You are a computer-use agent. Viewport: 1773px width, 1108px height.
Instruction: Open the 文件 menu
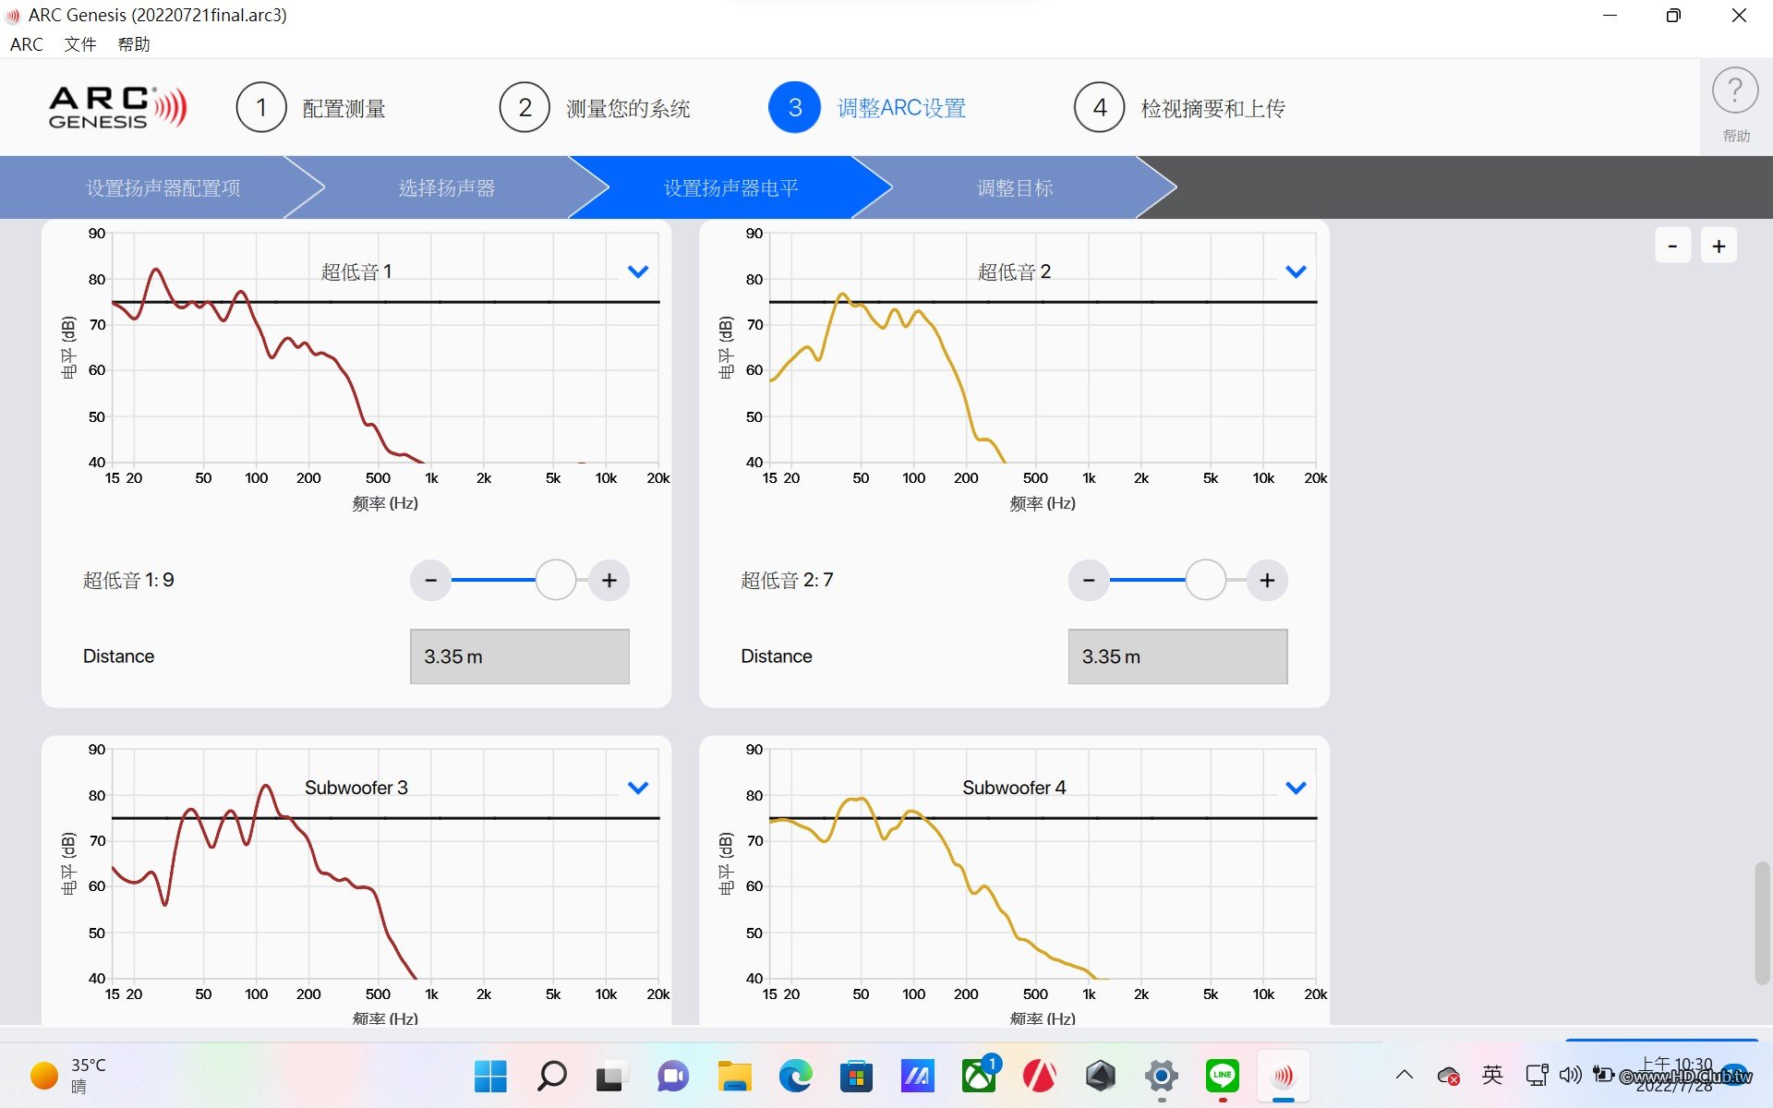coord(80,44)
